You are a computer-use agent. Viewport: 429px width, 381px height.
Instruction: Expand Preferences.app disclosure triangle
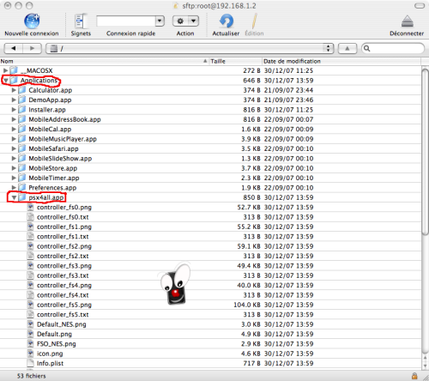pos(14,188)
